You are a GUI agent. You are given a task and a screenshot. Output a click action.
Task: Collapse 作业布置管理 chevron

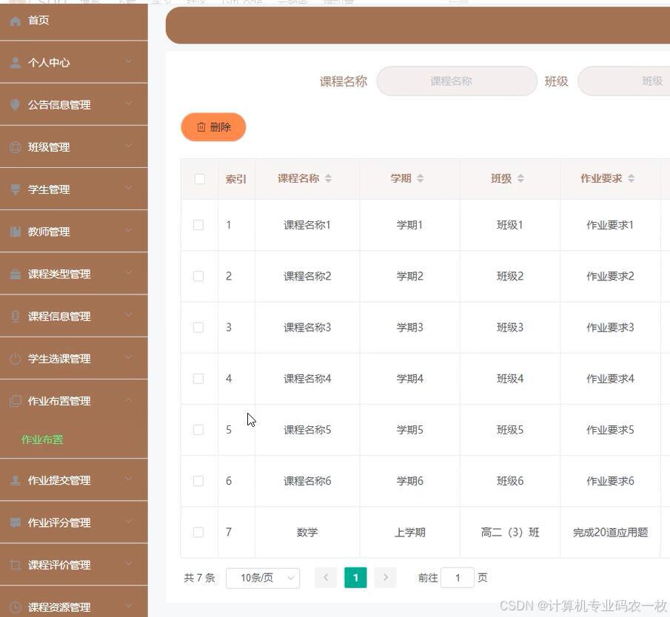129,400
